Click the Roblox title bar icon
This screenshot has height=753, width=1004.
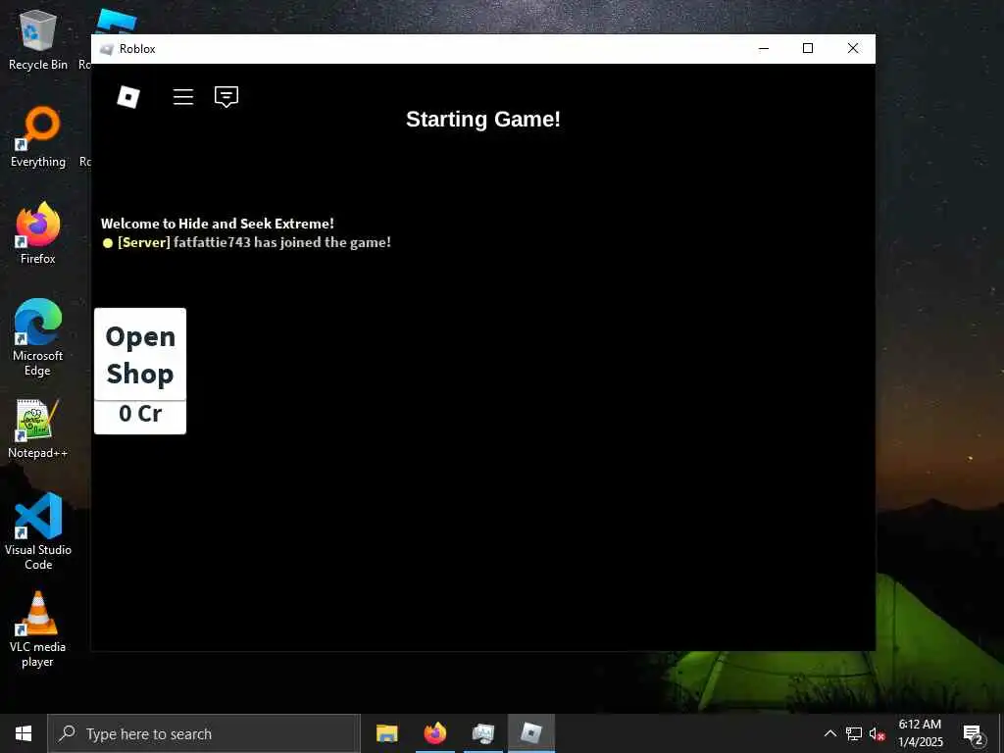[107, 49]
